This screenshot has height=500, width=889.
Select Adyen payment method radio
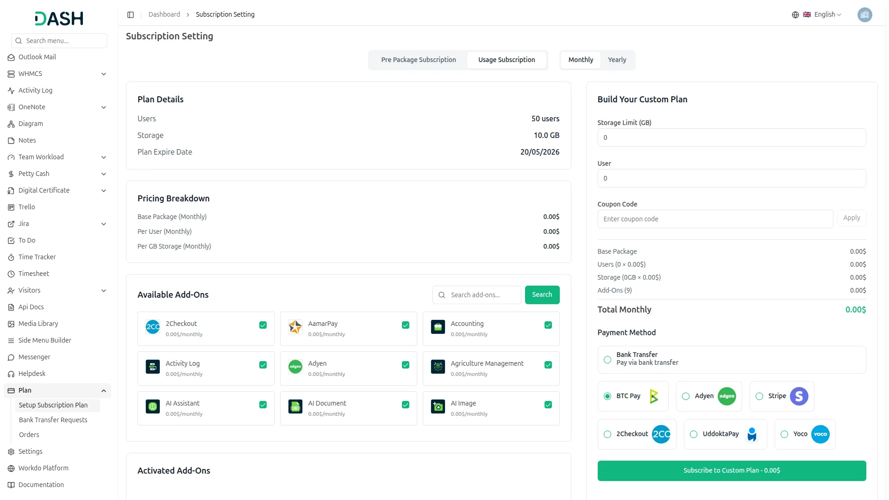[686, 396]
